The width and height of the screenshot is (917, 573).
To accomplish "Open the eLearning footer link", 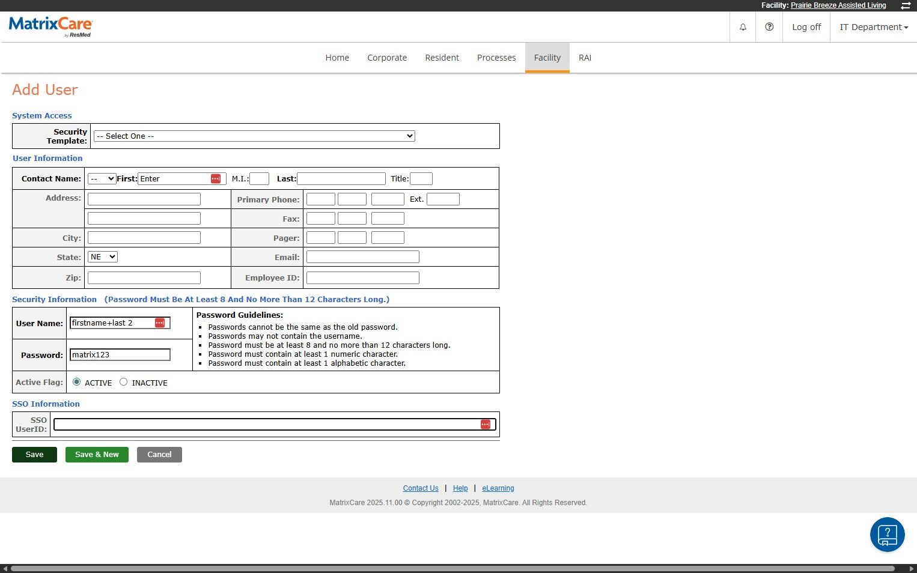I will [498, 488].
